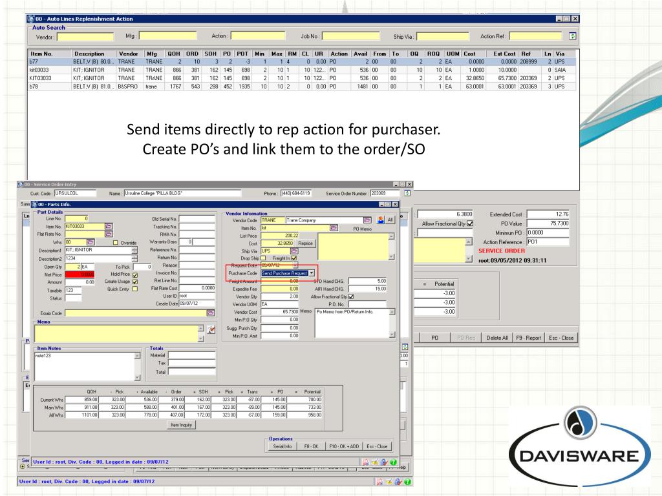
Task: Click the lock icon in Parts Info status bar
Action: tap(384, 462)
